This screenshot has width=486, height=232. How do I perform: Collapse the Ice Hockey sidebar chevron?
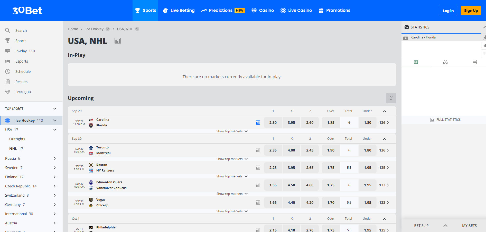click(x=55, y=120)
